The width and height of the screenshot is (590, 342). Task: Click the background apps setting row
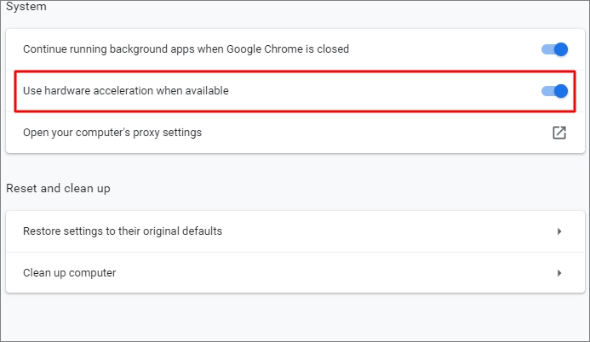pyautogui.click(x=426, y=49)
